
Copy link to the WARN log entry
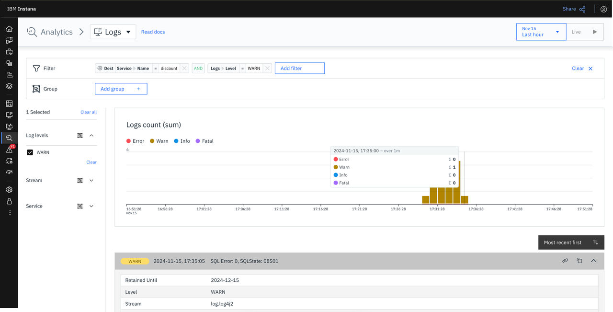tap(565, 261)
